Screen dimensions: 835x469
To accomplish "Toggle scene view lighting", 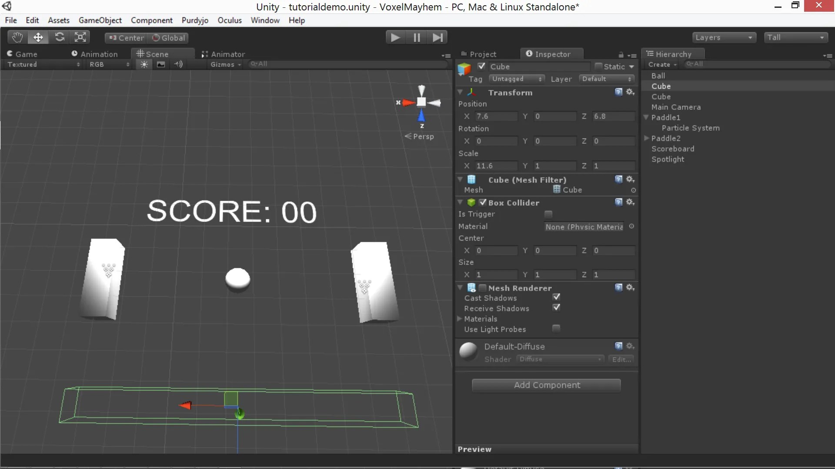I will coord(144,64).
